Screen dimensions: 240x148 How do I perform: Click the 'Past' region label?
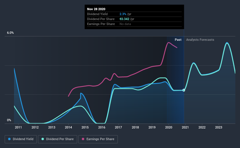point(178,40)
